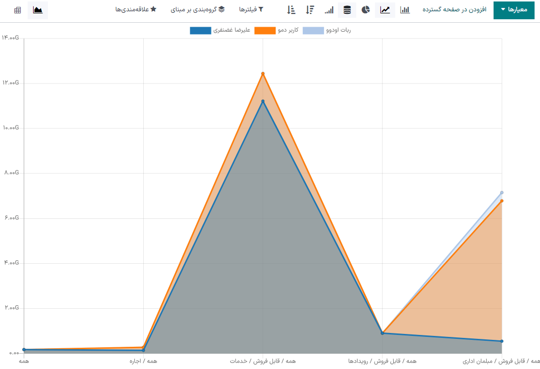Toggle cumulative chart mode

click(x=329, y=10)
